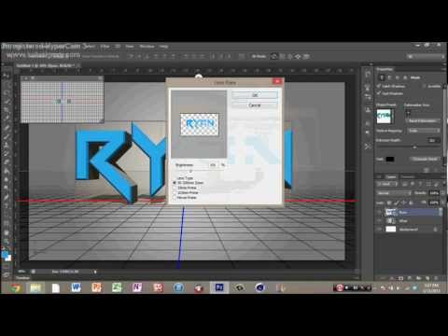Click the Lens Flare Brightness value field
The width and height of the screenshot is (448, 336).
coord(213,165)
